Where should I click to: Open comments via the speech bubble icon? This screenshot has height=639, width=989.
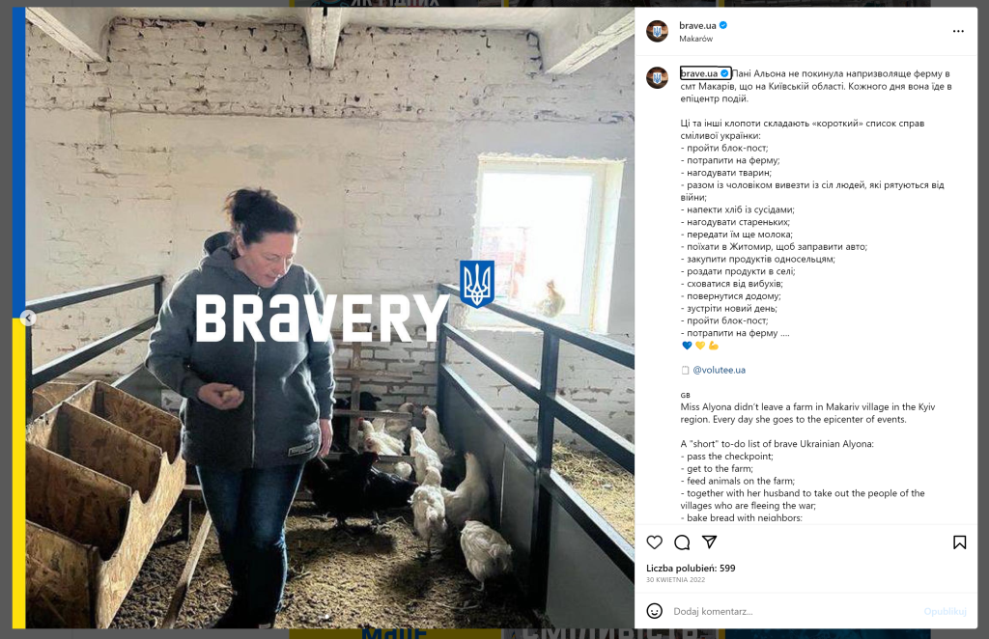[x=682, y=542]
